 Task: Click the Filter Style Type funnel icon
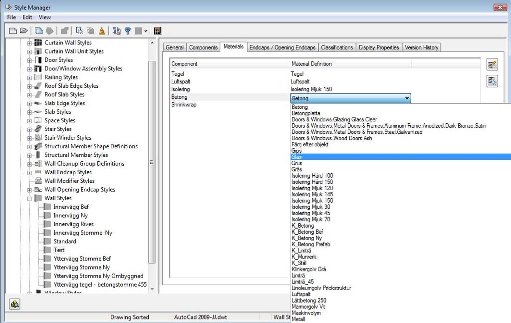click(128, 31)
